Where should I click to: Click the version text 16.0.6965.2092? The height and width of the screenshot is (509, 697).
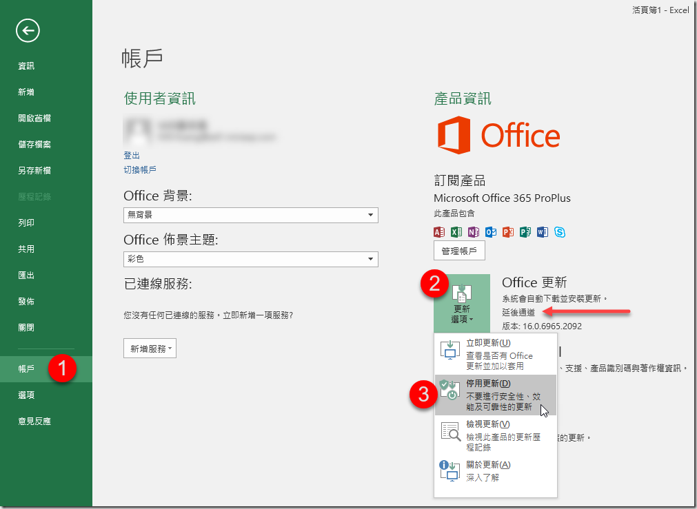pyautogui.click(x=552, y=326)
